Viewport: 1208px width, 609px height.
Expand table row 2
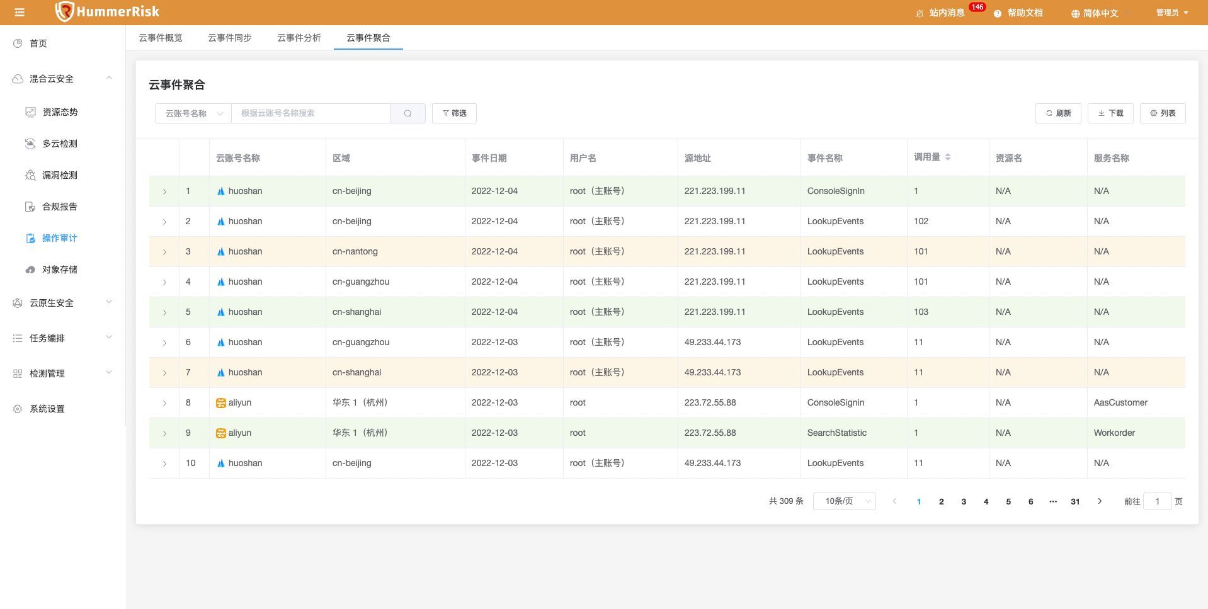pos(164,222)
